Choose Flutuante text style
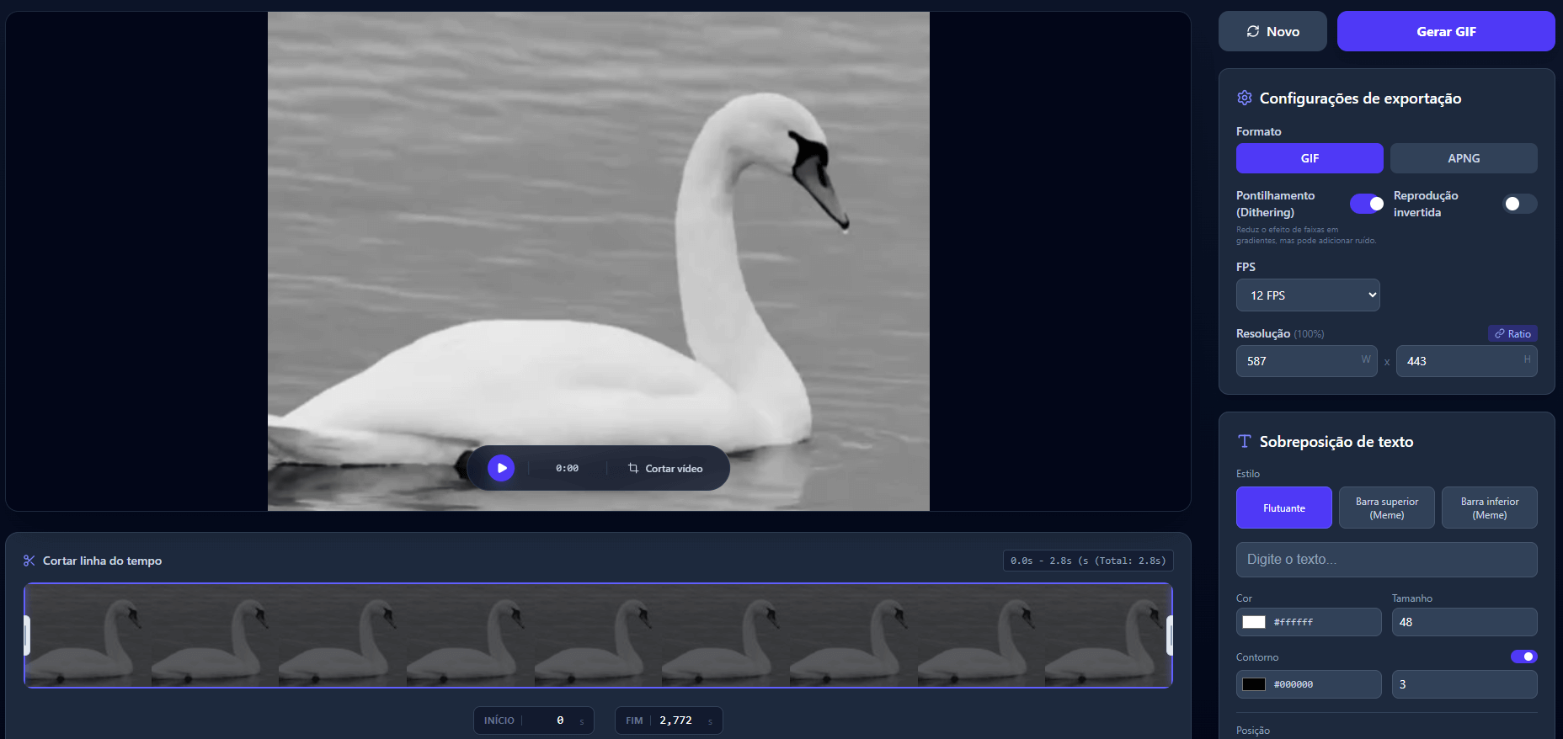 (x=1284, y=508)
